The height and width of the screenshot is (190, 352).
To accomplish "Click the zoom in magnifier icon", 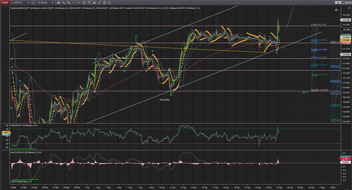I will (69, 3).
